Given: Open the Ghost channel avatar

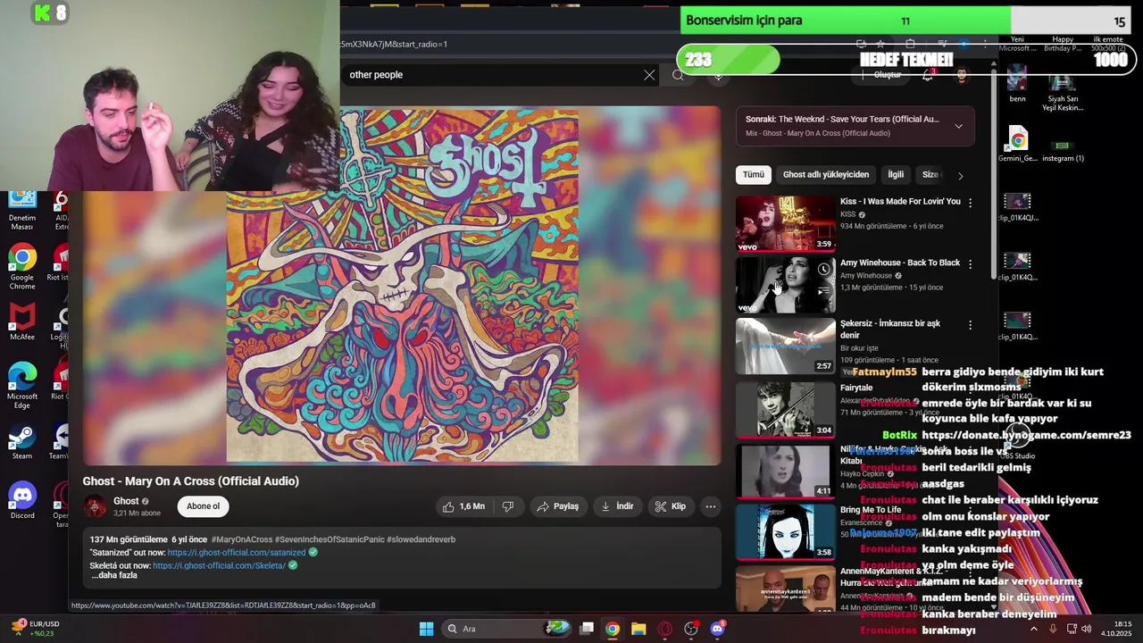Looking at the screenshot, I should [x=95, y=506].
